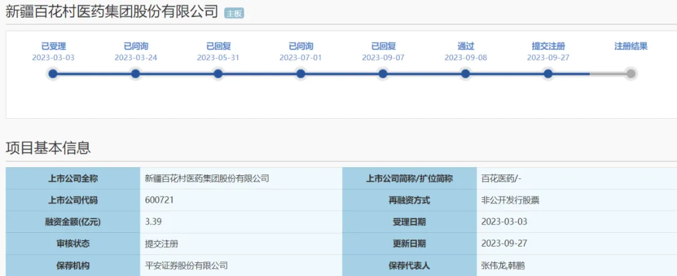This screenshot has height=276, width=677.
Task: Click the date 2023-05-31 in timeline
Action: tap(218, 58)
